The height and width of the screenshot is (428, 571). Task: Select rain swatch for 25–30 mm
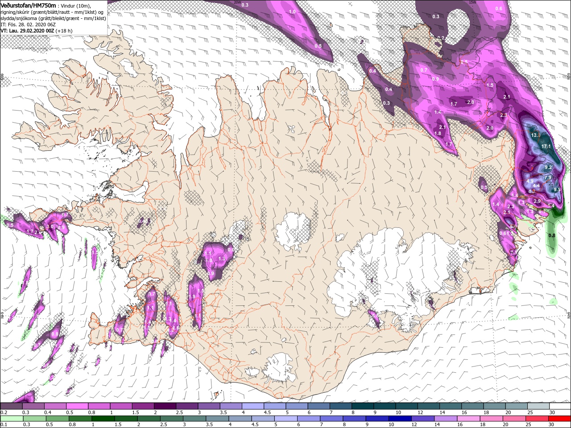tap(538, 419)
